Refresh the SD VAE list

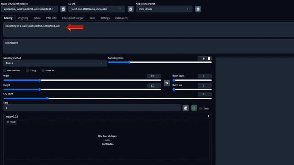[130, 9]
